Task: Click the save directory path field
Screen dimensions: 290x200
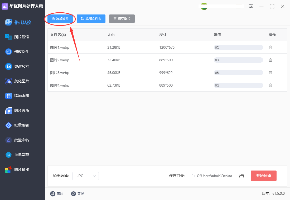Action: (x=212, y=176)
